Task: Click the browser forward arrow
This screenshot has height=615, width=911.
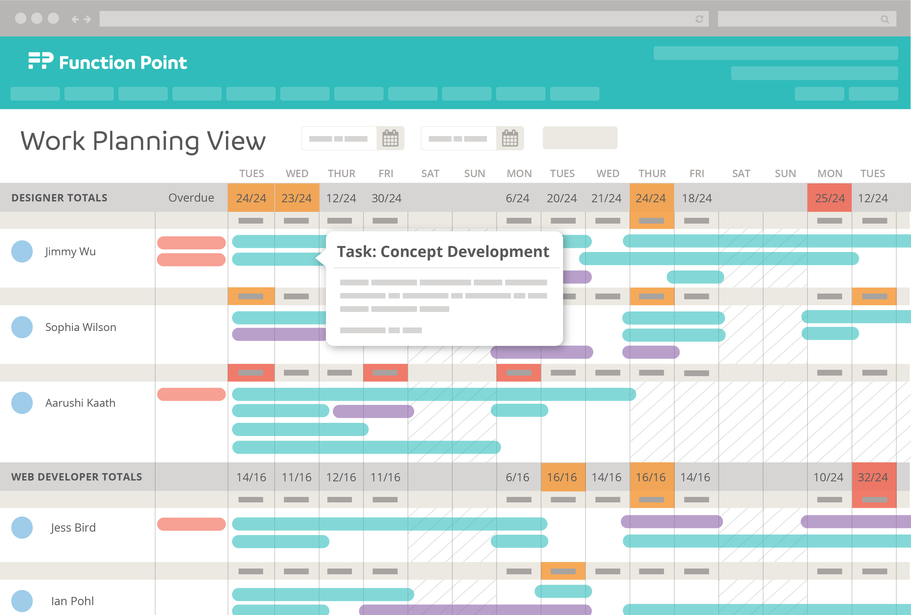Action: (x=88, y=19)
